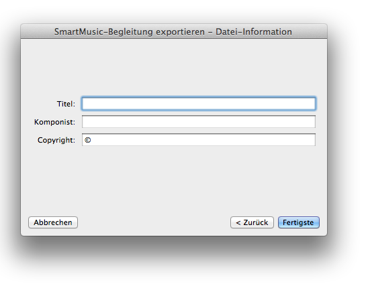Focus the Titel text field

(199, 103)
